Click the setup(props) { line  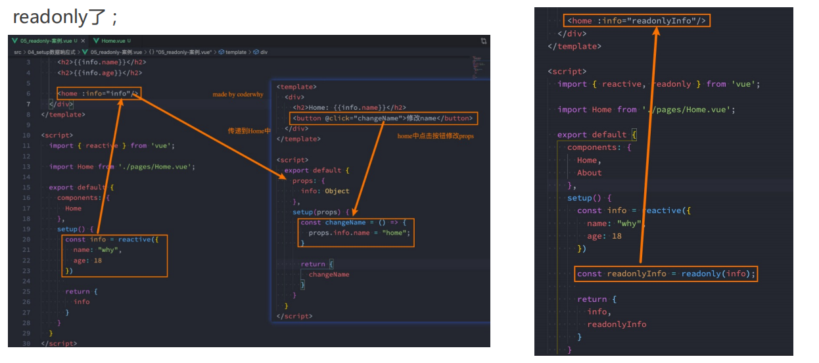(321, 212)
